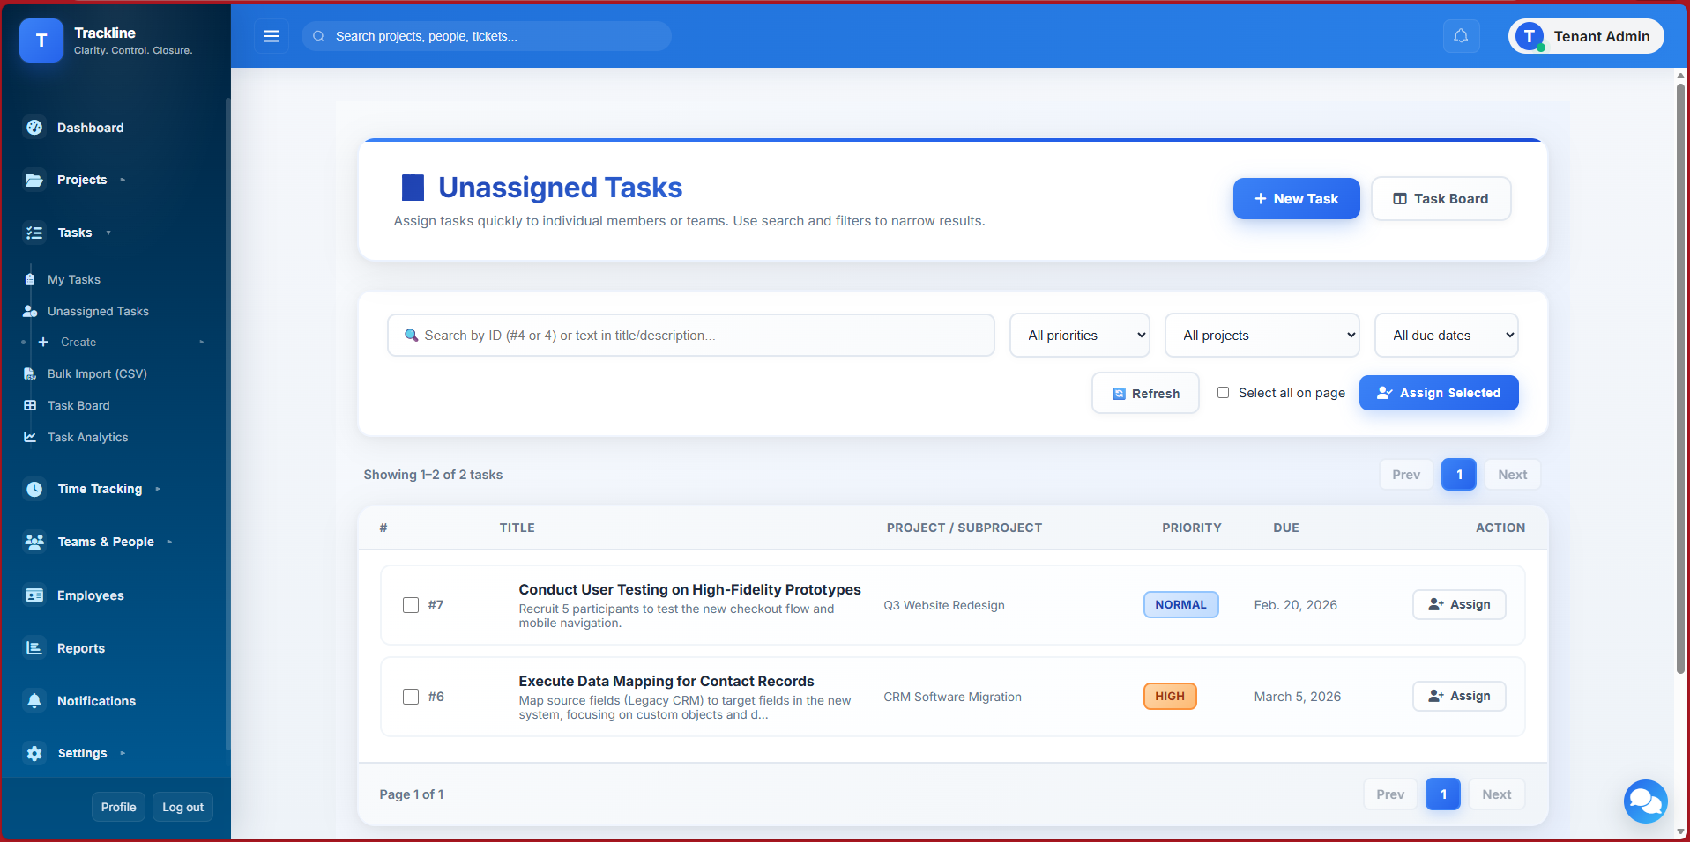Viewport: 1690px width, 842px height.
Task: Click the Employees ID card icon
Action: coord(34,595)
